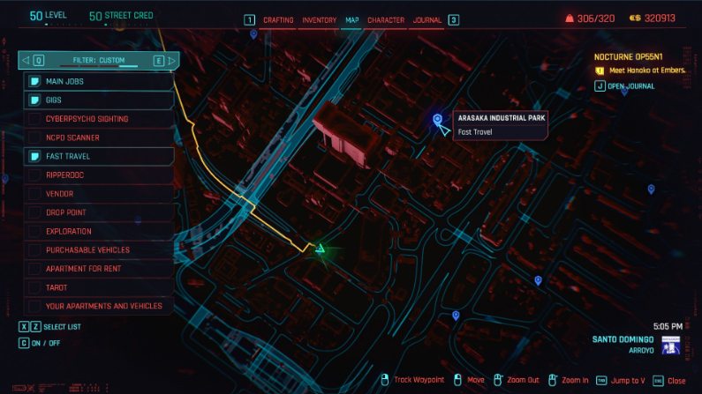Click the Z key hint icon
702x394 pixels.
click(x=36, y=327)
